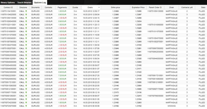Switch to the Binary Options tab
Viewport: 207px width, 109px height.
click(x=8, y=3)
